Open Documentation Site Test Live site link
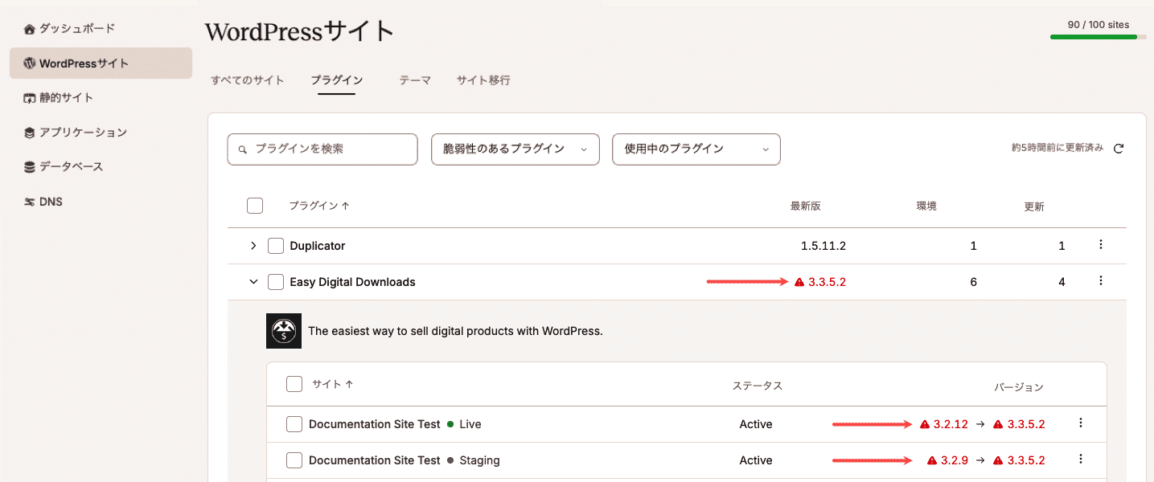 375,424
